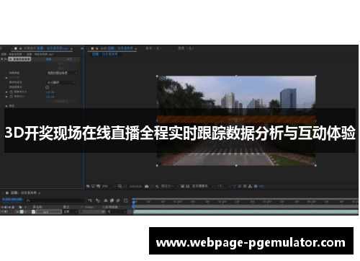360x261 pixels.
Task: Toggle mask and shape path visibility icon
Action: click(125, 186)
